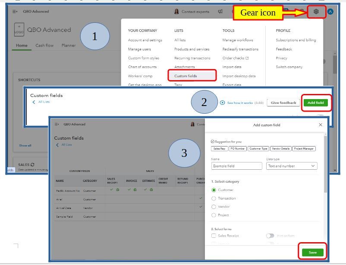Select the Vendor Details suggestion chip
346x265 pixels.
point(281,149)
